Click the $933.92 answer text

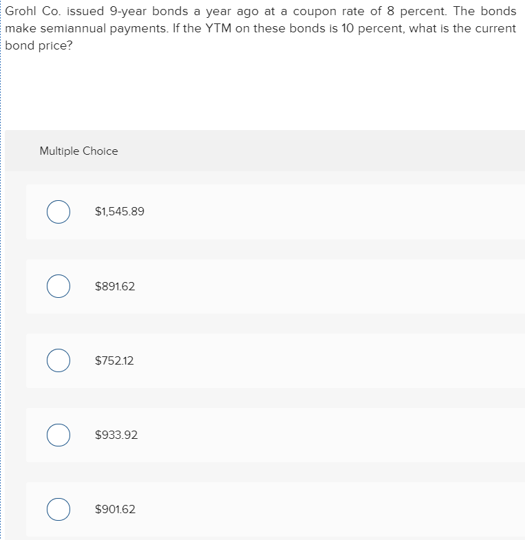116,435
